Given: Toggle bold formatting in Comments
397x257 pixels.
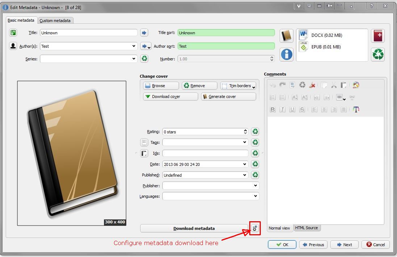Looking at the screenshot, I should click(273, 110).
